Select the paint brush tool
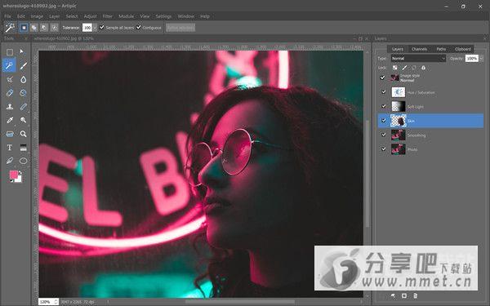This screenshot has height=306, width=490. 24,65
